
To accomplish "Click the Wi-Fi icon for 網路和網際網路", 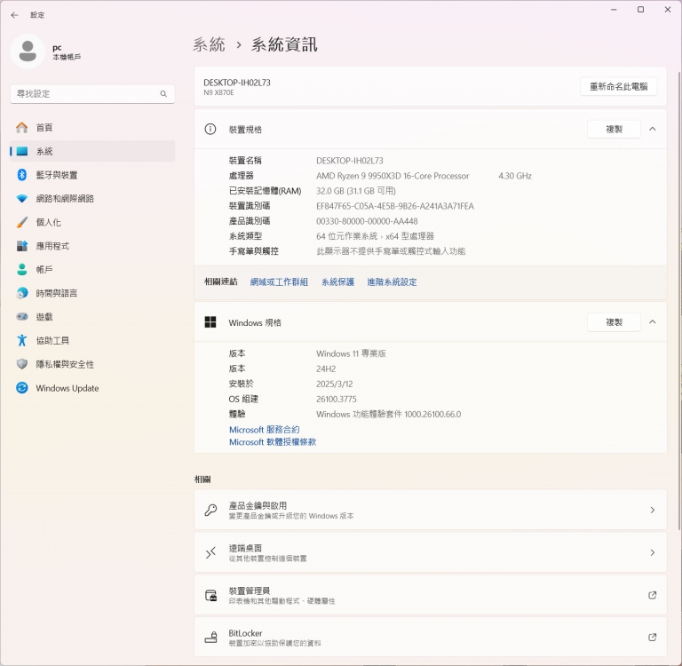I will (21, 199).
